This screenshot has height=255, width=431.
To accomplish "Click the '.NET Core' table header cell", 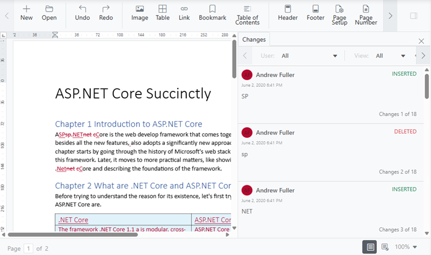I will [x=123, y=220].
